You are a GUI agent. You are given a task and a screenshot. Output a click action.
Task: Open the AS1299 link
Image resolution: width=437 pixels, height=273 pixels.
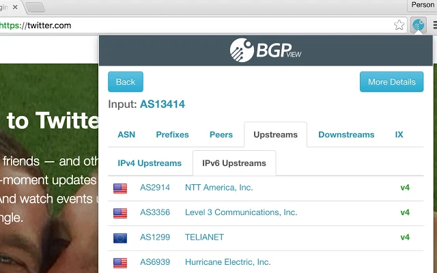coord(155,237)
